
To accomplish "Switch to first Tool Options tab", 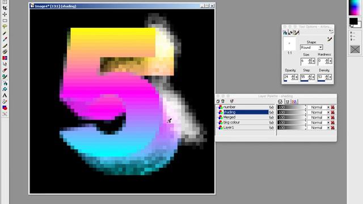I will (285, 32).
